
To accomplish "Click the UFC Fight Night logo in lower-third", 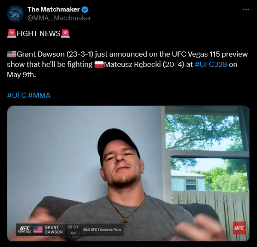I will coord(24,229).
